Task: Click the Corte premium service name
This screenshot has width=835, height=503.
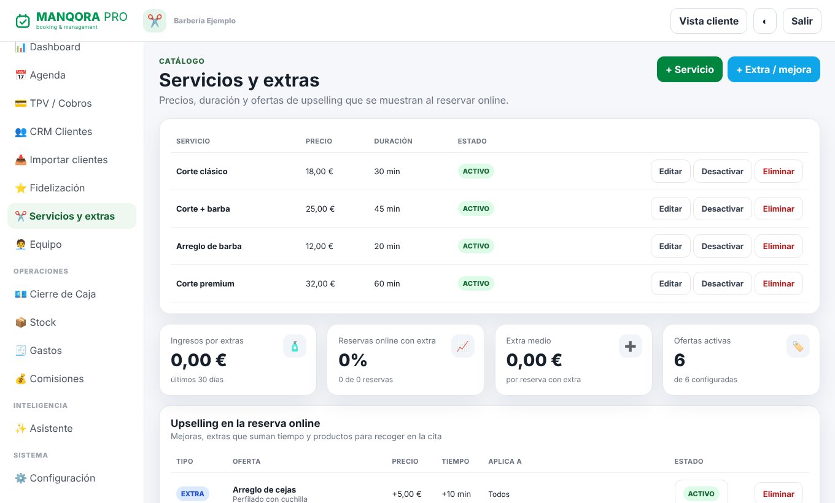Action: pos(205,283)
